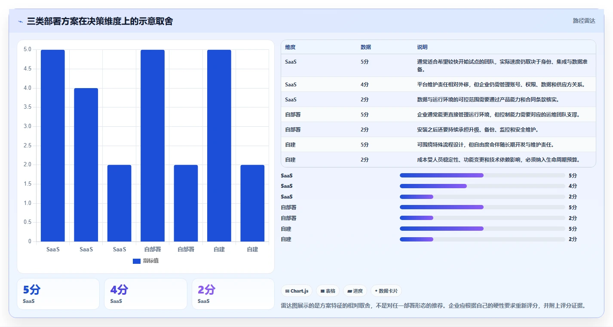Viewport: 613px width, 327px height.
Task: Click the 维度 column header
Action: tap(290, 47)
